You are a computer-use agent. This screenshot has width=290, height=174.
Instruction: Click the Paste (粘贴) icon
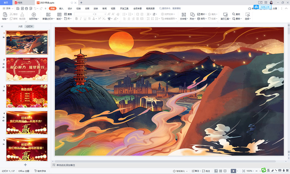pyautogui.click(x=5, y=15)
